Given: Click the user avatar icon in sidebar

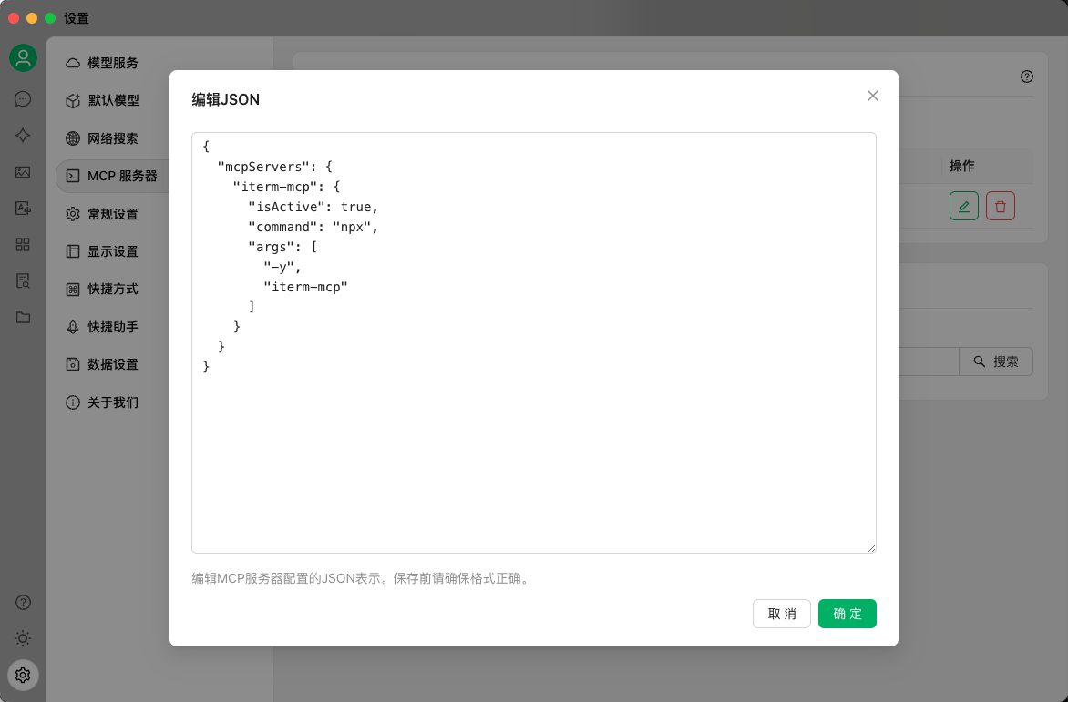Looking at the screenshot, I should [x=23, y=58].
